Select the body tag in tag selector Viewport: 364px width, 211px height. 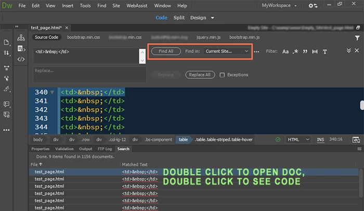[x=38, y=139]
